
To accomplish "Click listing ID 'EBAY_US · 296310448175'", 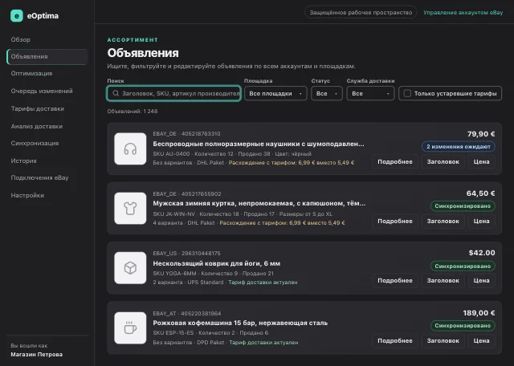I will pos(186,254).
